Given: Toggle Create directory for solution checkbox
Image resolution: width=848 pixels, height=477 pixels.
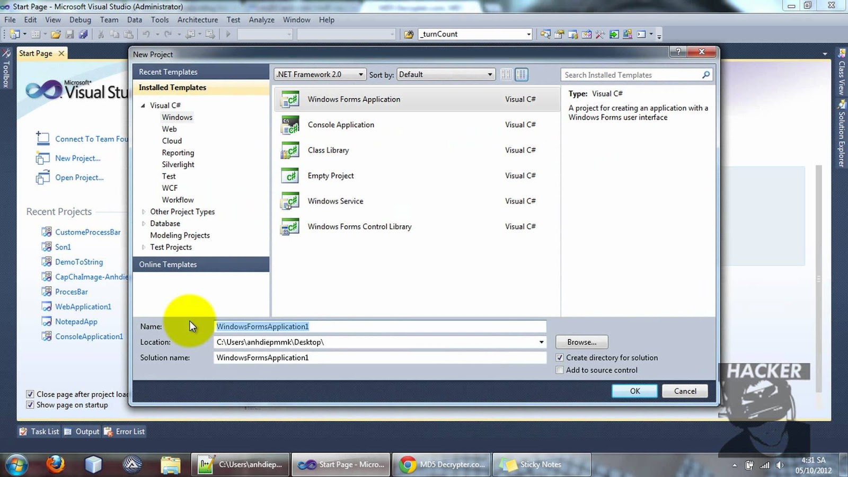Looking at the screenshot, I should (560, 358).
